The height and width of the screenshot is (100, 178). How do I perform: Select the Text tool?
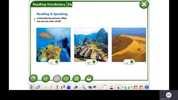57,87
